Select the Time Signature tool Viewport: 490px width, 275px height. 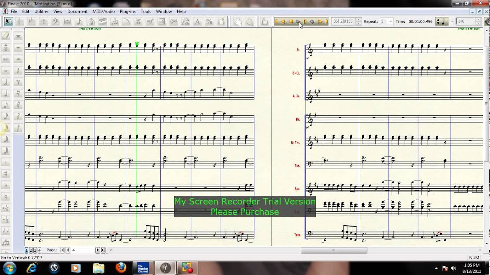click(43, 21)
